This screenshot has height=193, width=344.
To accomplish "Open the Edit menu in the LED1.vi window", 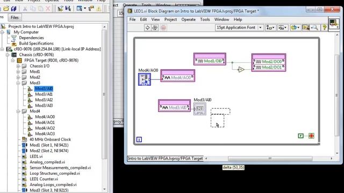I will tap(144, 19).
